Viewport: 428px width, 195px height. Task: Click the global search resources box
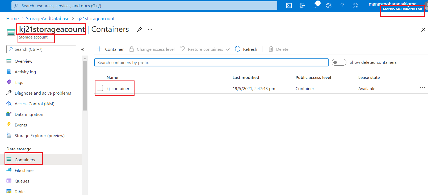tap(144, 6)
